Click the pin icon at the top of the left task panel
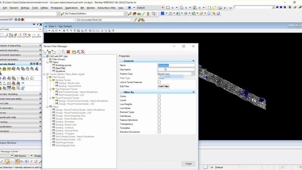 point(37,25)
